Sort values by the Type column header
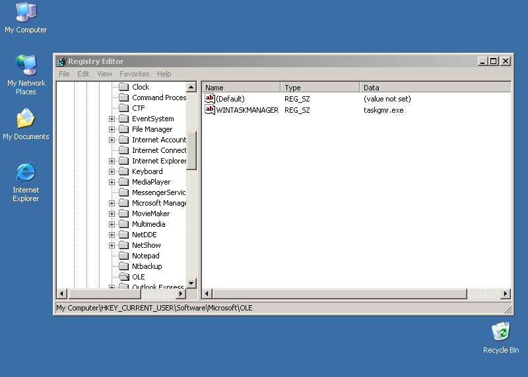Image resolution: width=528 pixels, height=377 pixels. [320, 88]
